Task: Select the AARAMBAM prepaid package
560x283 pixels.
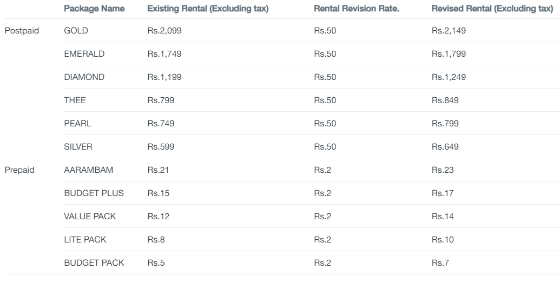Action: point(89,170)
